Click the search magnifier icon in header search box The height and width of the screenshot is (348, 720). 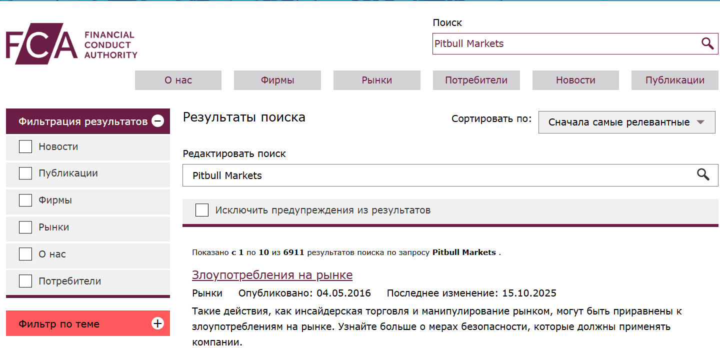[707, 43]
